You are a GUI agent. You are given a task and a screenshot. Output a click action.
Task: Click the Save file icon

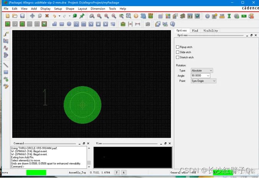(22, 16)
